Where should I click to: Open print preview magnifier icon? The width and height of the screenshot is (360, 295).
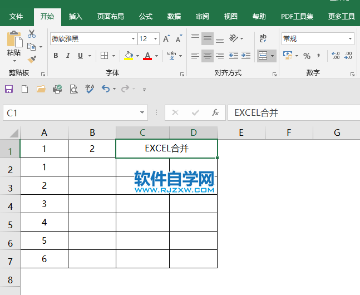pos(73,89)
